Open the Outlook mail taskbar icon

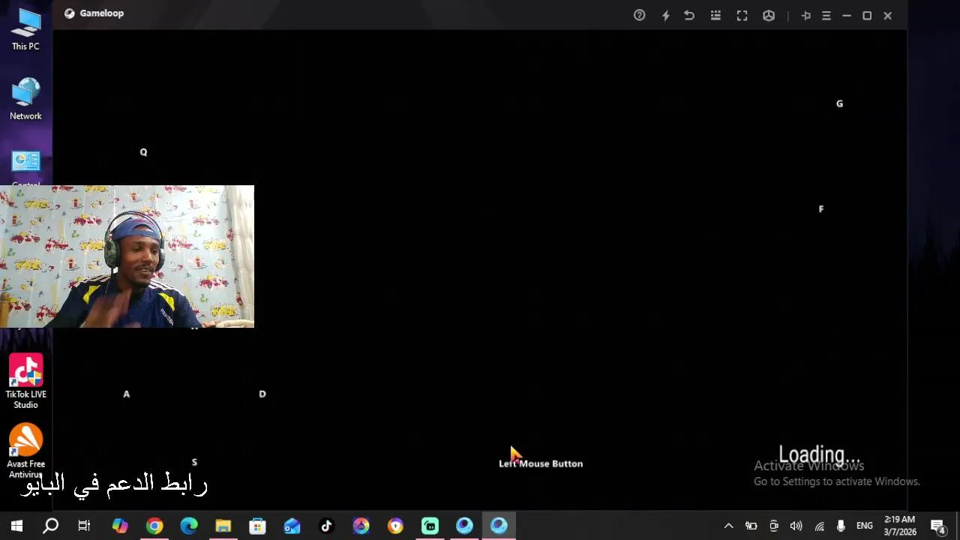click(x=292, y=526)
